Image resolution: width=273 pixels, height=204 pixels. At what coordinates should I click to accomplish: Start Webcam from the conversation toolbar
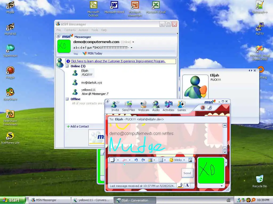144,106
